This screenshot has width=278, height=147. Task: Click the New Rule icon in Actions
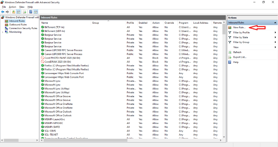click(230, 28)
